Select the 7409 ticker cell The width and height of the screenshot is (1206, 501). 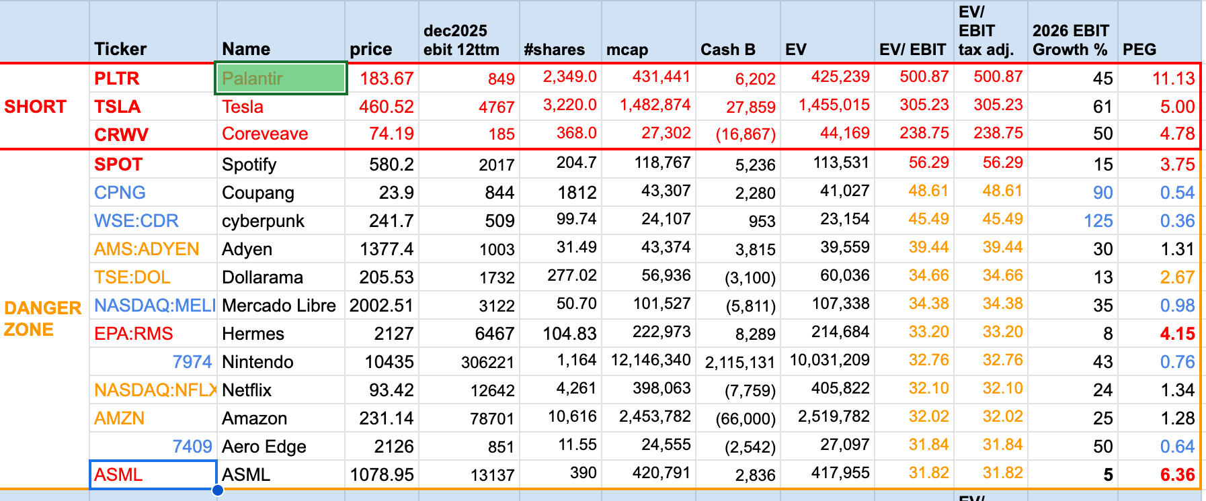pyautogui.click(x=153, y=447)
